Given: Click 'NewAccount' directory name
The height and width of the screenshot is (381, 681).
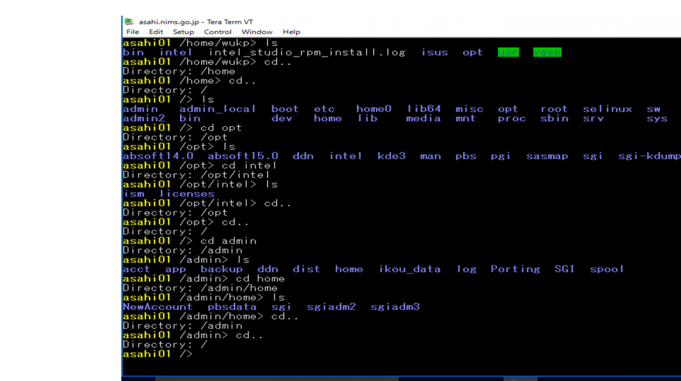Looking at the screenshot, I should [x=157, y=307].
